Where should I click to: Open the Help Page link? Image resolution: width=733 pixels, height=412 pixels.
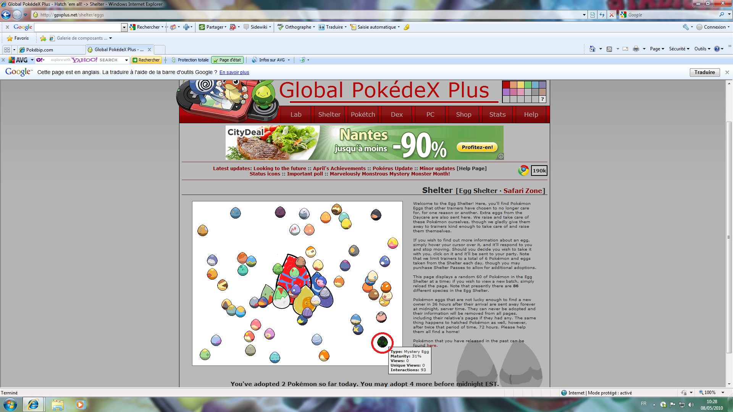coord(472,168)
